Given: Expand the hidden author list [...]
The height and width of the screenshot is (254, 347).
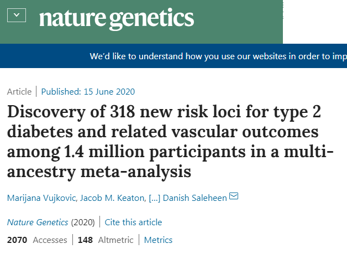Looking at the screenshot, I should [155, 198].
